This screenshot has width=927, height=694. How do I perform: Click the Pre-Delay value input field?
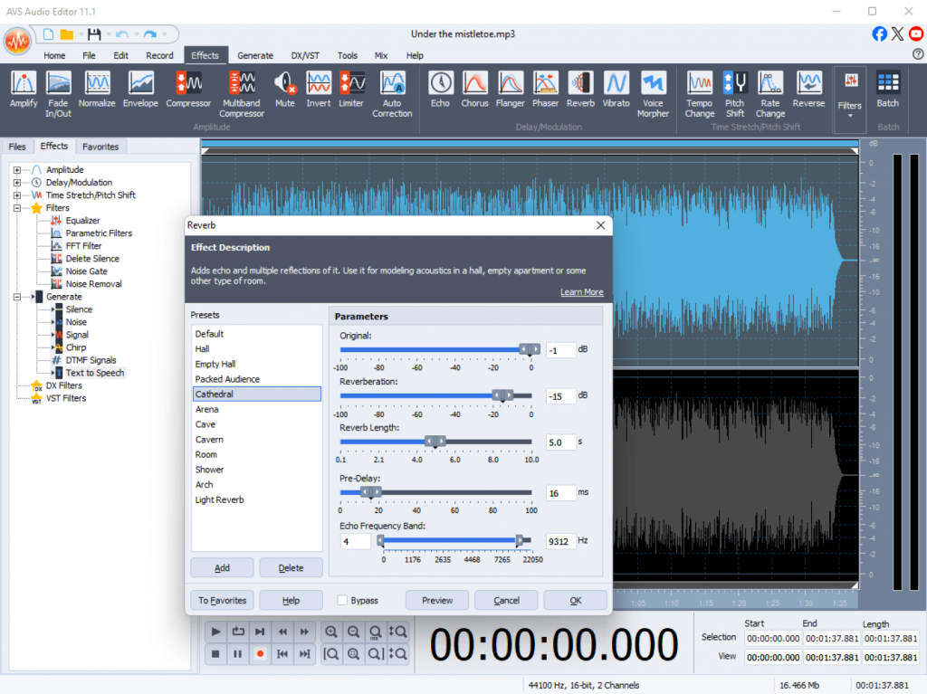tap(560, 493)
